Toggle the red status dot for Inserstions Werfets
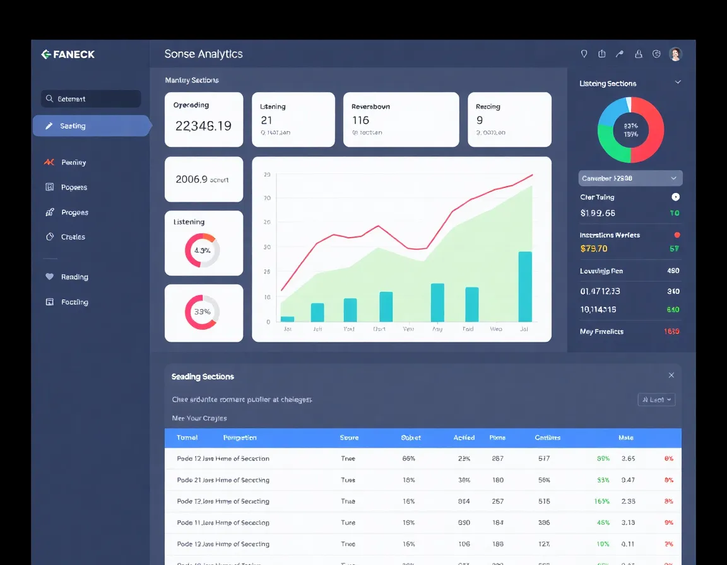 click(678, 234)
